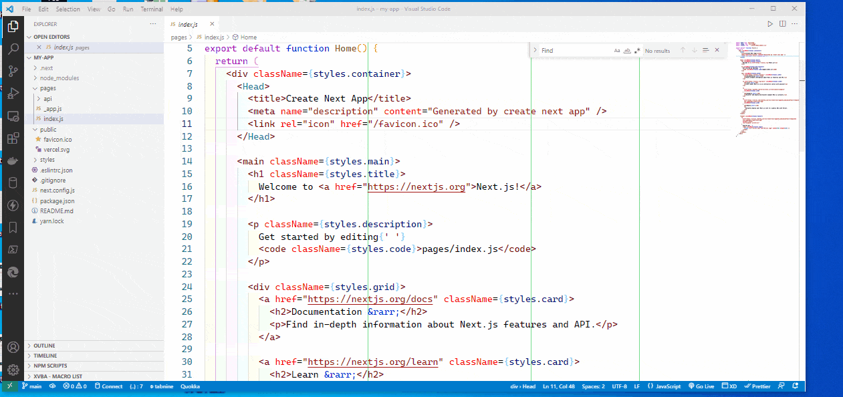
Task: Open the Manage gear icon
Action: point(13,370)
